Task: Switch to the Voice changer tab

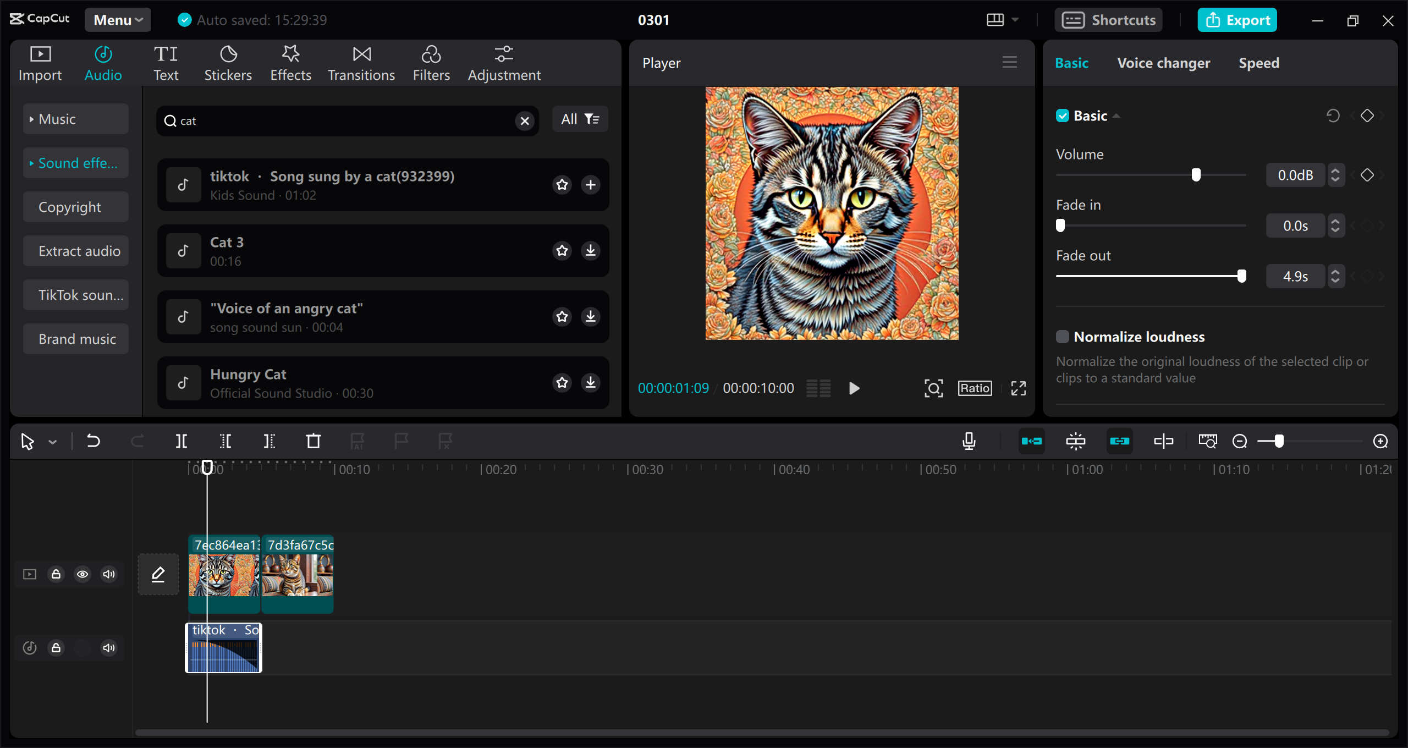Action: 1164,63
